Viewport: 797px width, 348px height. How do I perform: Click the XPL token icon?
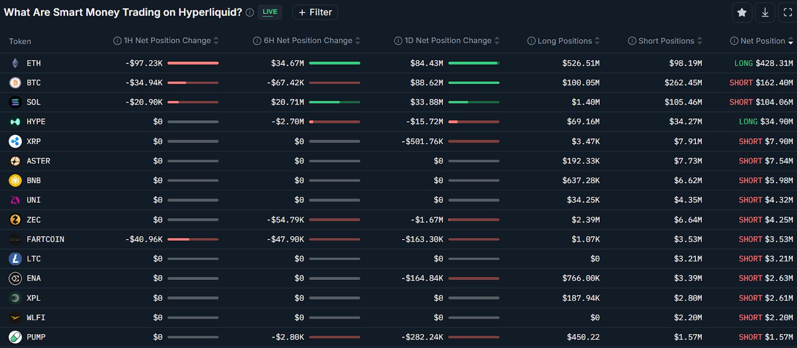click(15, 298)
